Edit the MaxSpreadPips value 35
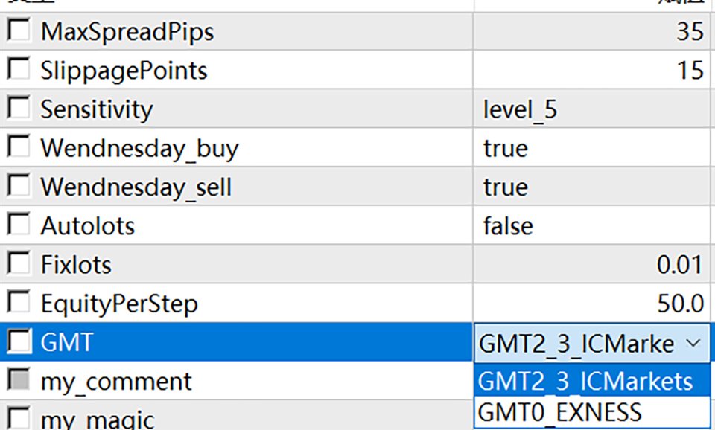Image resolution: width=715 pixels, height=430 pixels. pos(690,32)
